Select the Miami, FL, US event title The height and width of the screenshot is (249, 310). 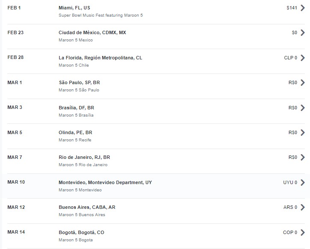click(x=75, y=8)
